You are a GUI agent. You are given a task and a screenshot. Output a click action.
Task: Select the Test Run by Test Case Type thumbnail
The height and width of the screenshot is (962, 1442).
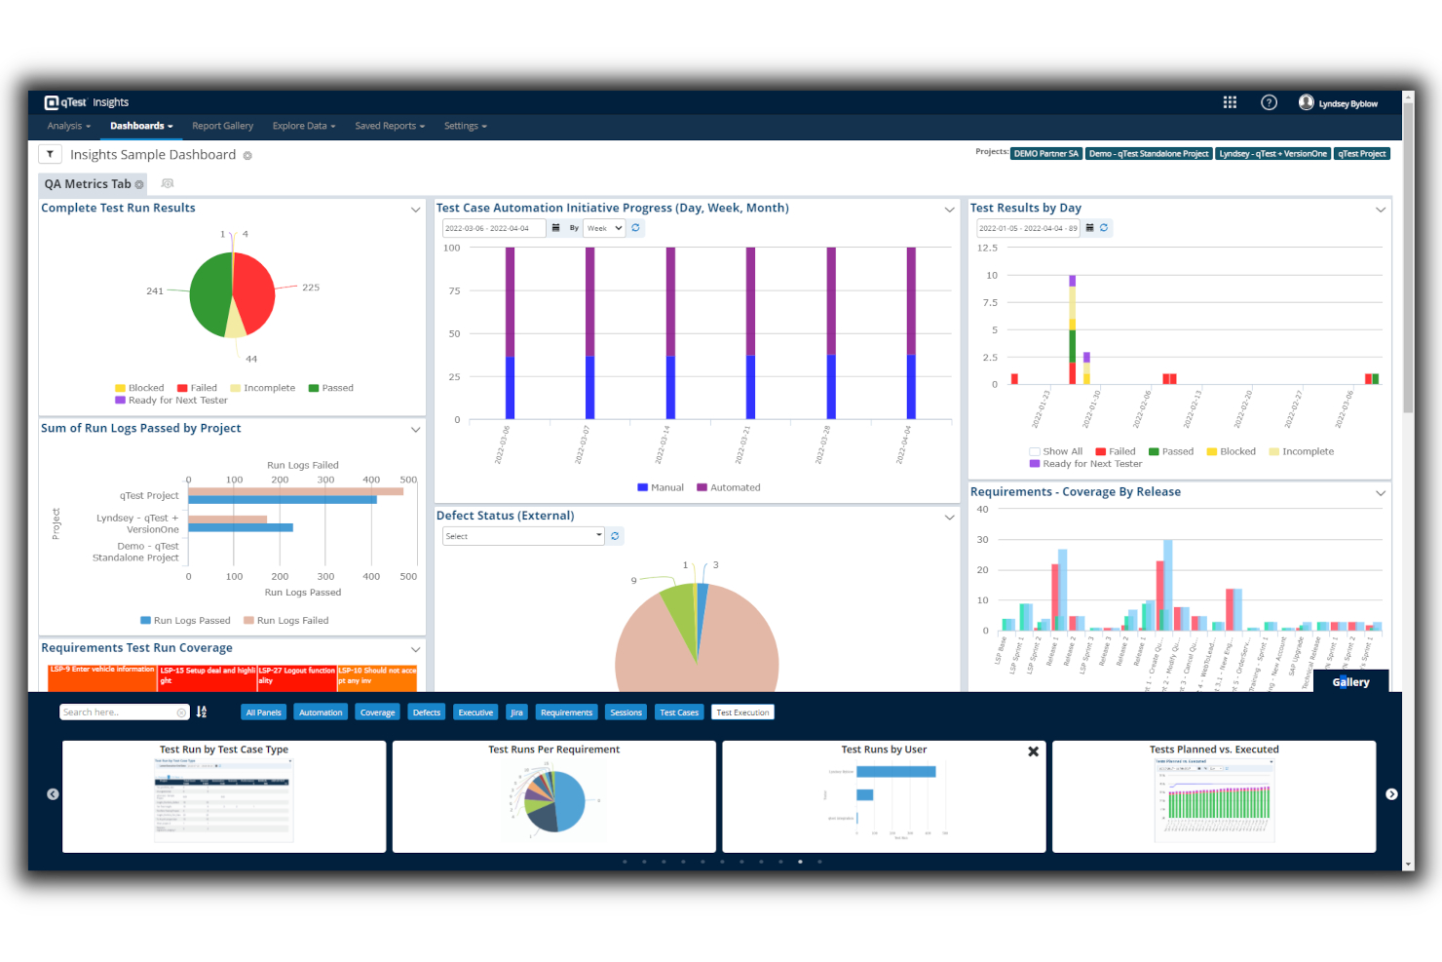point(224,796)
